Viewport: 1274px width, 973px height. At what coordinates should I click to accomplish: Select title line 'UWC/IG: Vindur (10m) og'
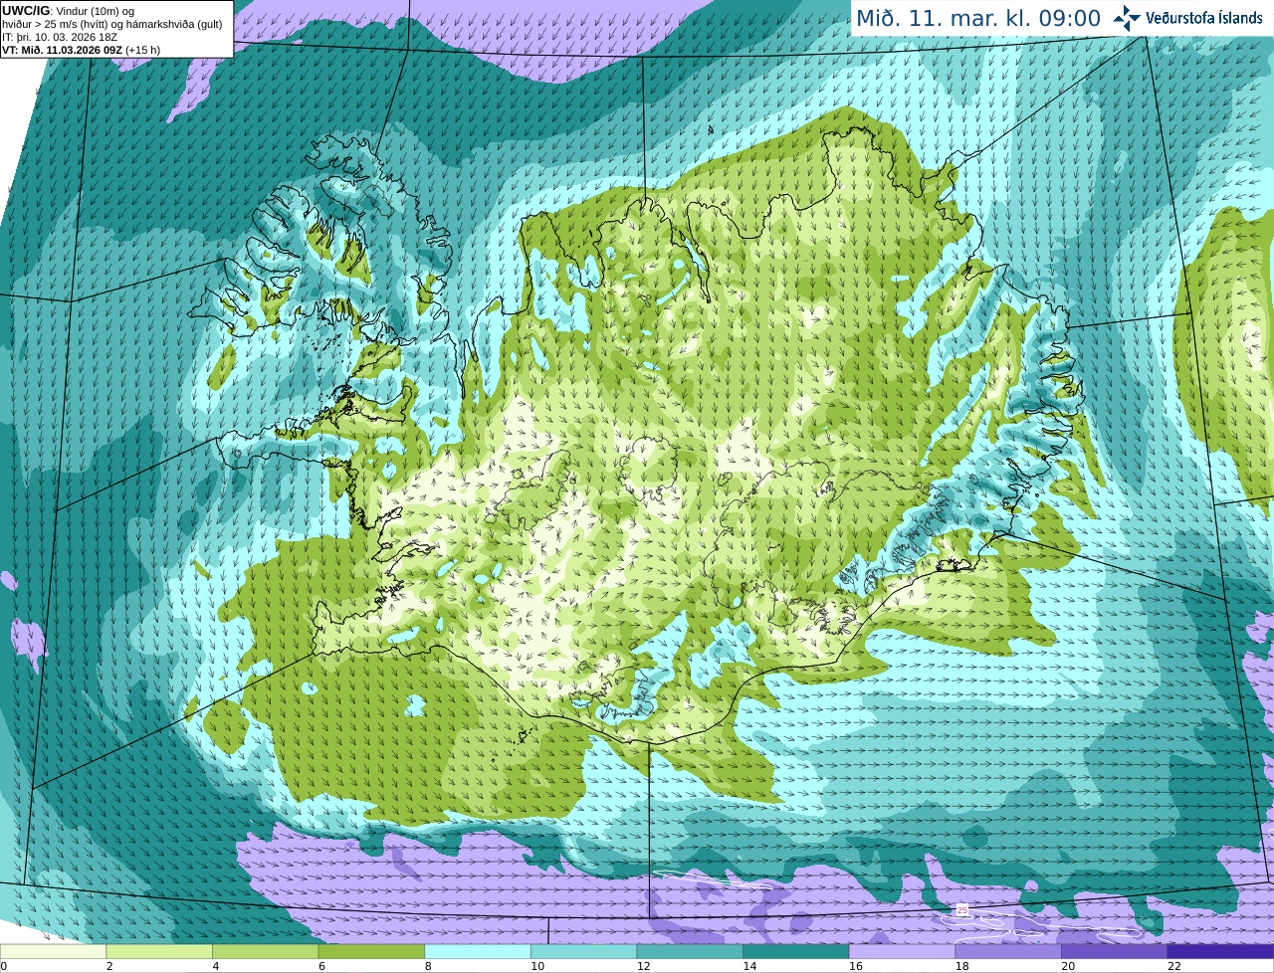(x=69, y=10)
